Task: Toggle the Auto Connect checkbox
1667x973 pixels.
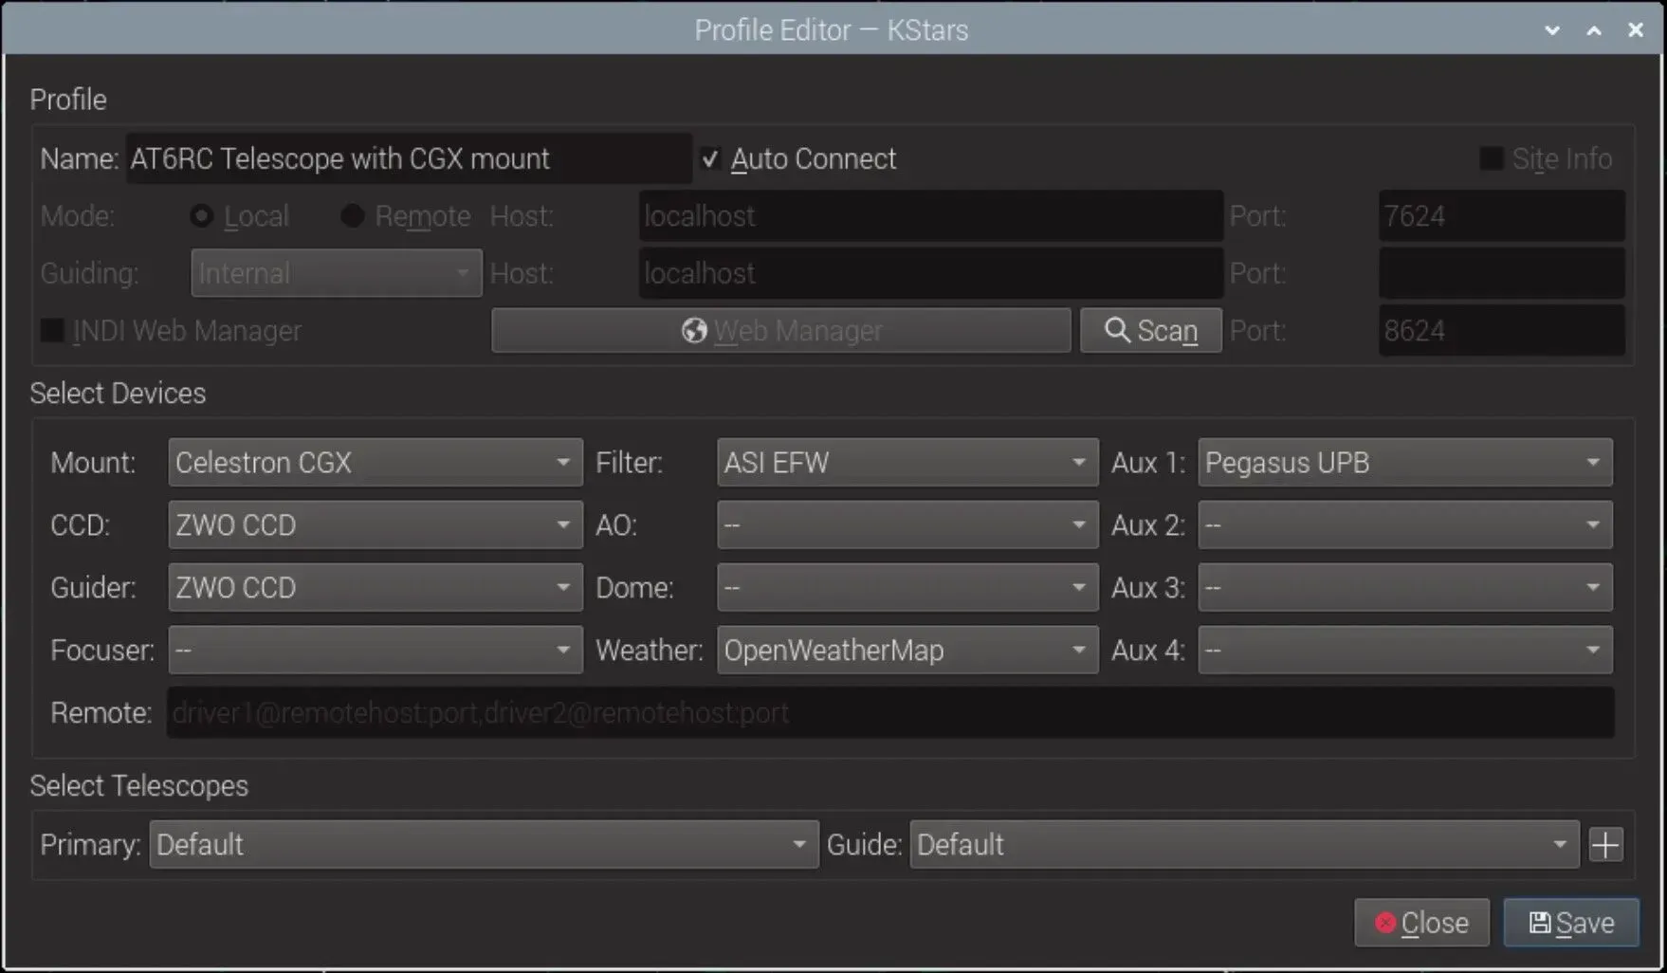Action: click(x=710, y=159)
